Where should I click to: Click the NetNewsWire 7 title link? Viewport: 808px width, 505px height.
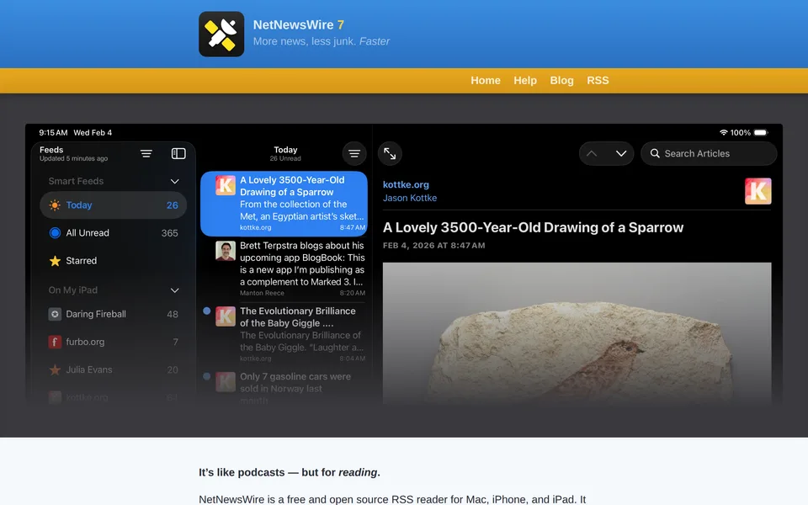point(298,24)
